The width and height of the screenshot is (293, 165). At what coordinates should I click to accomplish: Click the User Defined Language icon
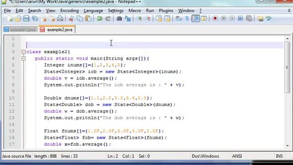[x=204, y=18]
